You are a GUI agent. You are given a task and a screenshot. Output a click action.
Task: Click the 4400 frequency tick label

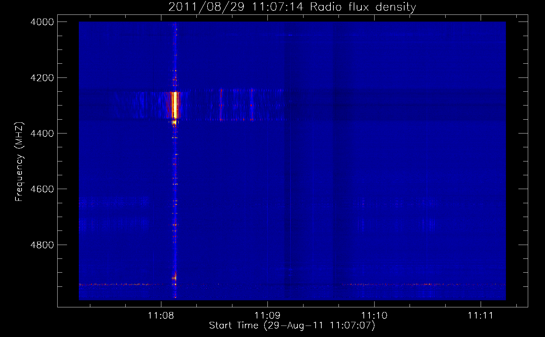pyautogui.click(x=42, y=133)
